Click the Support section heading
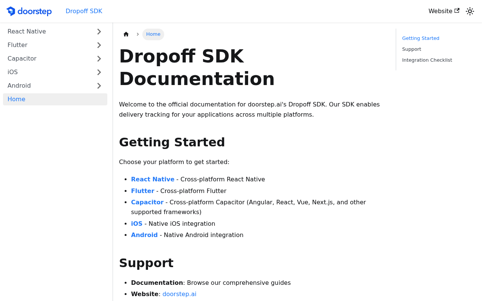The image size is (482, 301). (146, 263)
